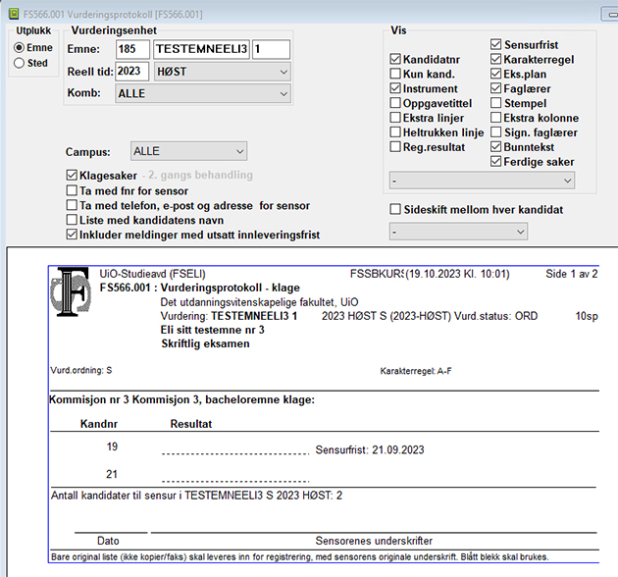Image resolution: width=618 pixels, height=577 pixels.
Task: Toggle the Sensurfrist checkbox
Action: (x=496, y=44)
